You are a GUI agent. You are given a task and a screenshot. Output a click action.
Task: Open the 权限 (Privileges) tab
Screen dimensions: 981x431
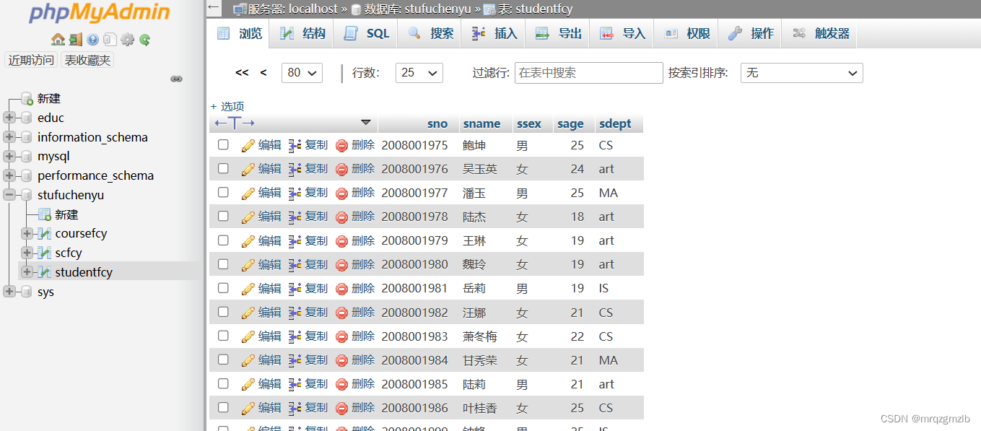pos(685,32)
